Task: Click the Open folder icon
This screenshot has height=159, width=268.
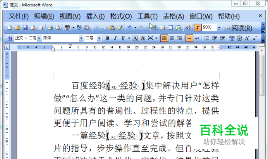Action: tap(17, 28)
